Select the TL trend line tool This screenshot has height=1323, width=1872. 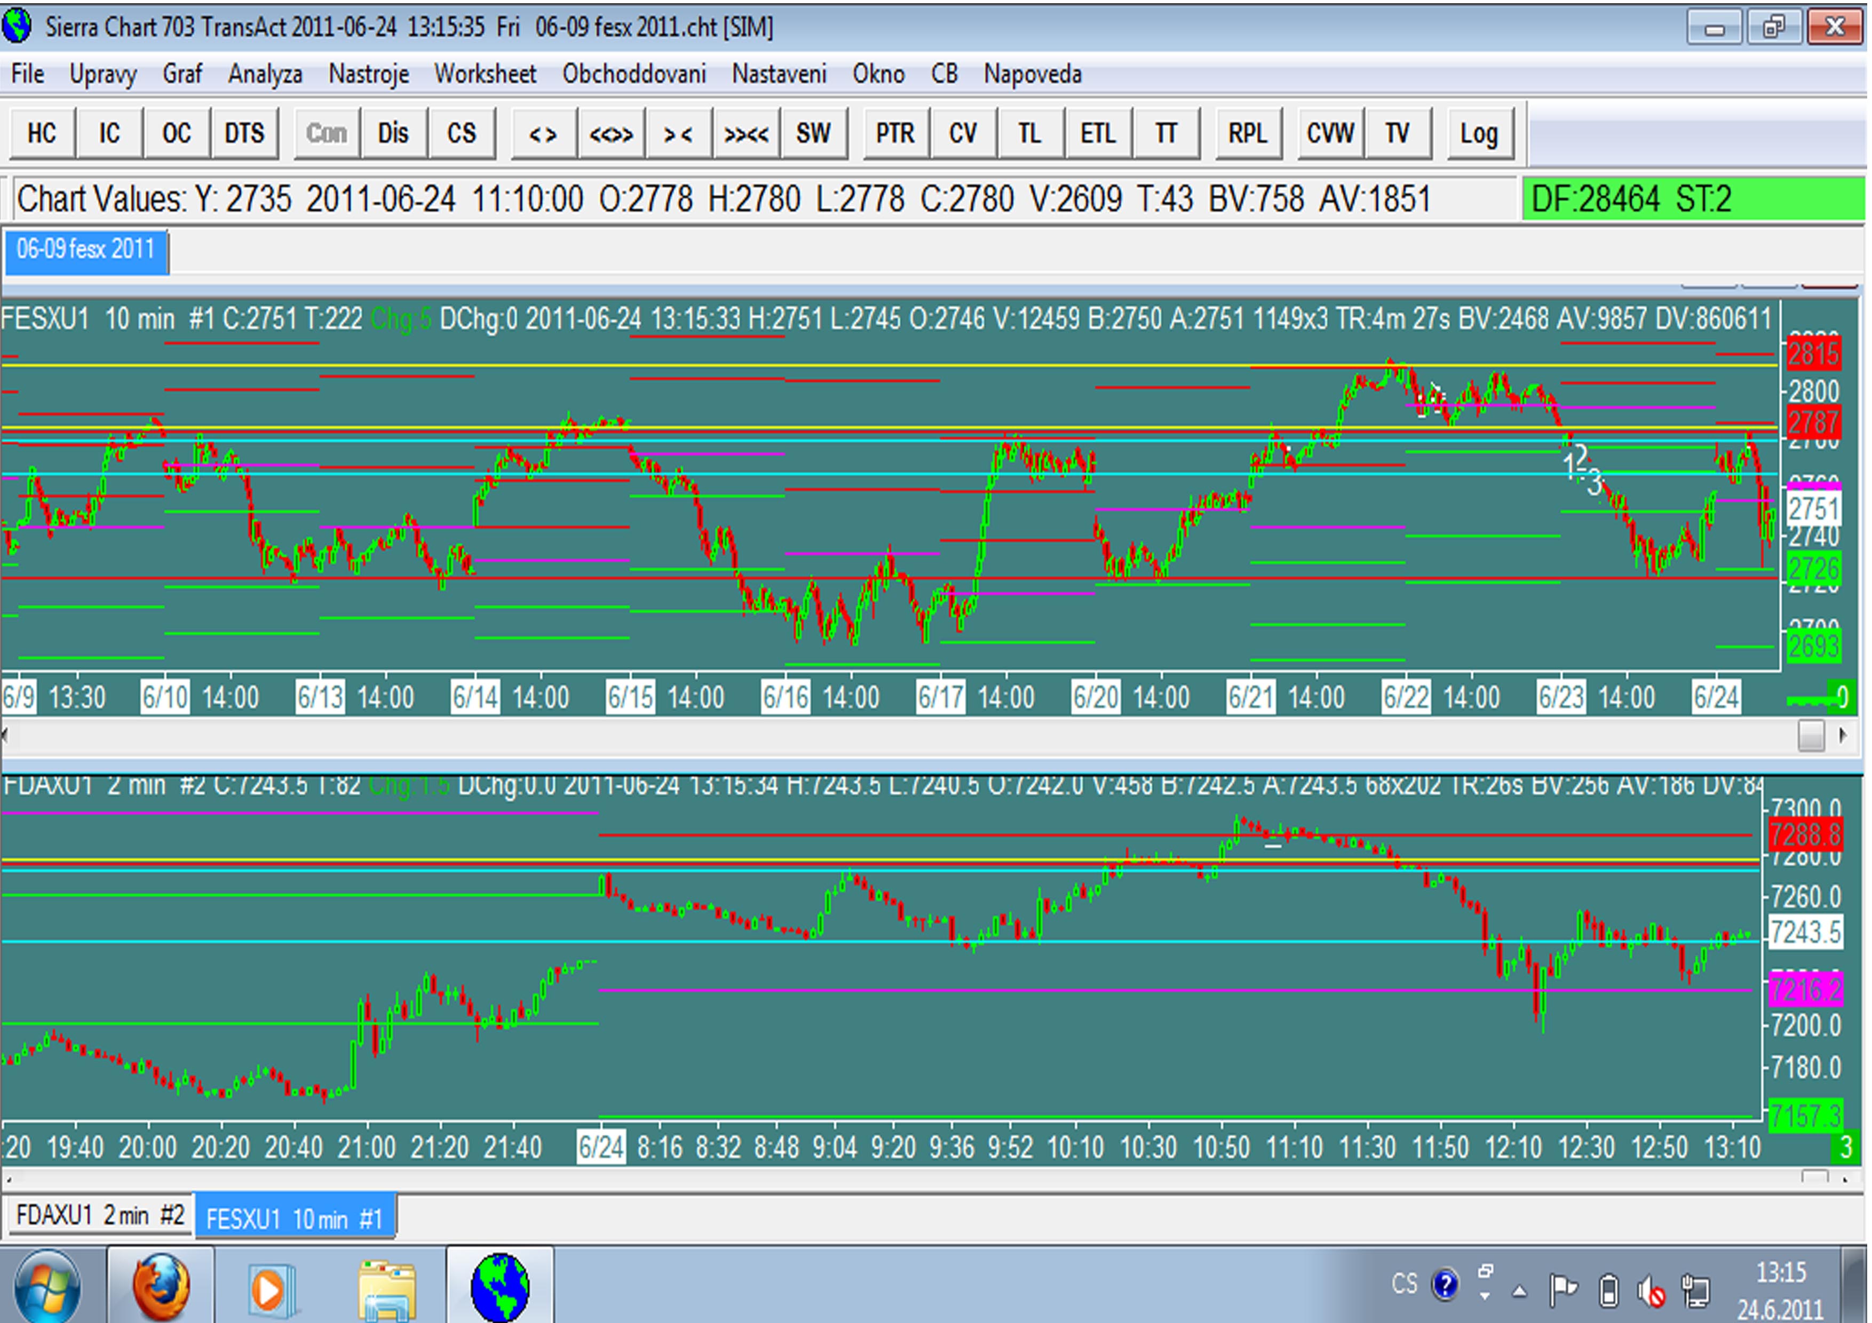point(1030,133)
